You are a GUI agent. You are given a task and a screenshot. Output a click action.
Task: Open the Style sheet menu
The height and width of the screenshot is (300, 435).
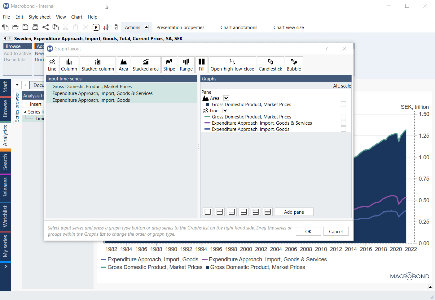pyautogui.click(x=39, y=17)
